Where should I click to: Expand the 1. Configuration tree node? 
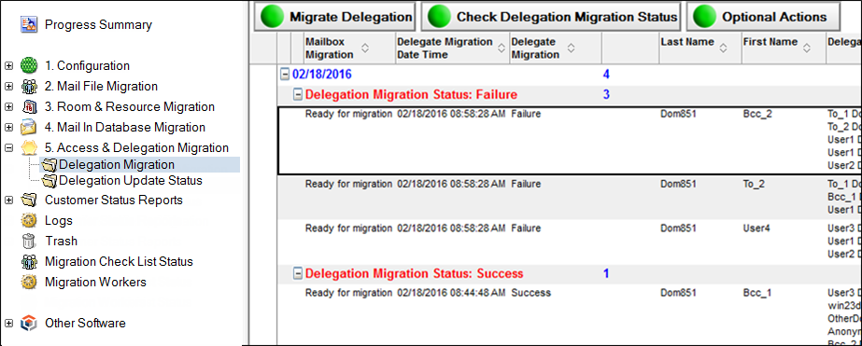pos(8,66)
